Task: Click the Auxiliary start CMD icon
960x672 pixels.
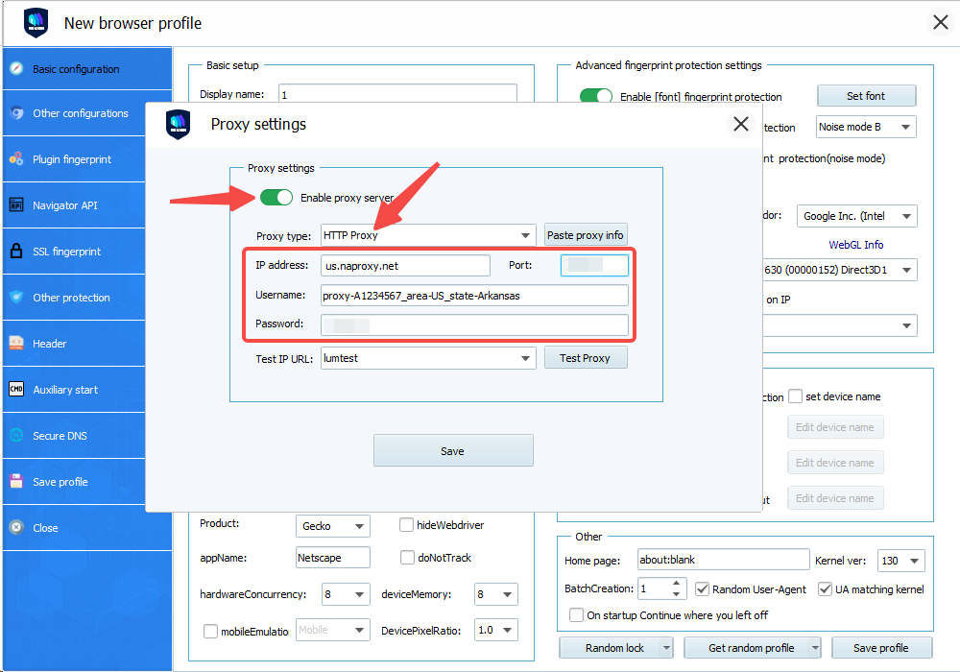Action: (x=16, y=390)
